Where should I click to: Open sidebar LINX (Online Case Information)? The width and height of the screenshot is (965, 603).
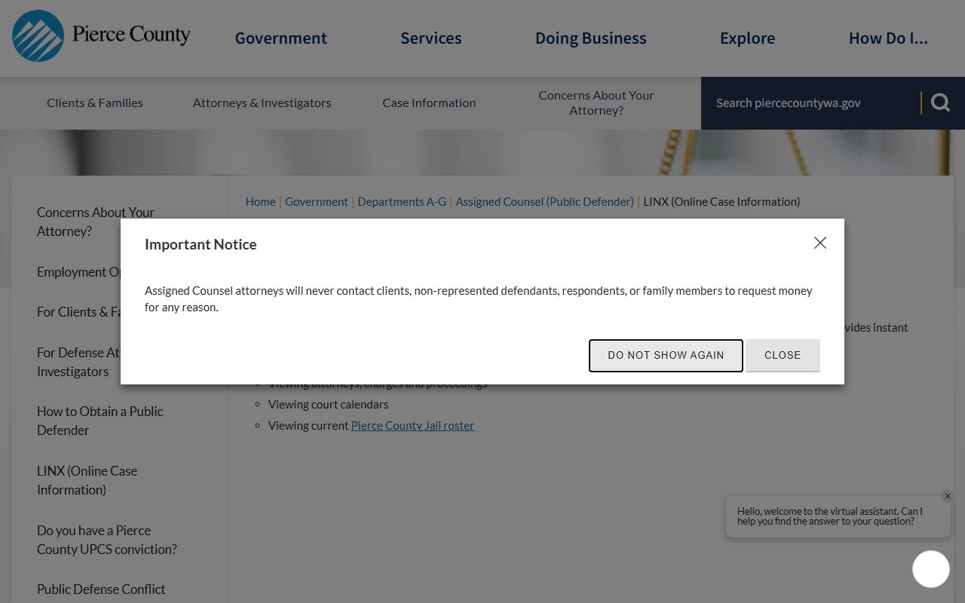87,480
